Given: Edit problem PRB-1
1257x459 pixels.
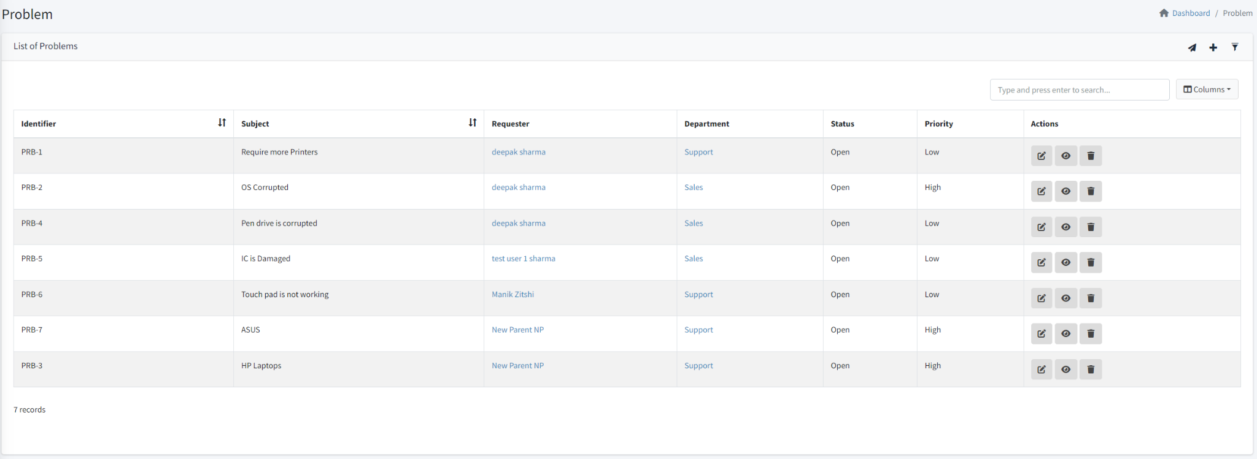Looking at the screenshot, I should click(1042, 156).
